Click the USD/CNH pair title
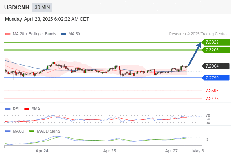The height and width of the screenshot is (157, 231). pos(17,7)
